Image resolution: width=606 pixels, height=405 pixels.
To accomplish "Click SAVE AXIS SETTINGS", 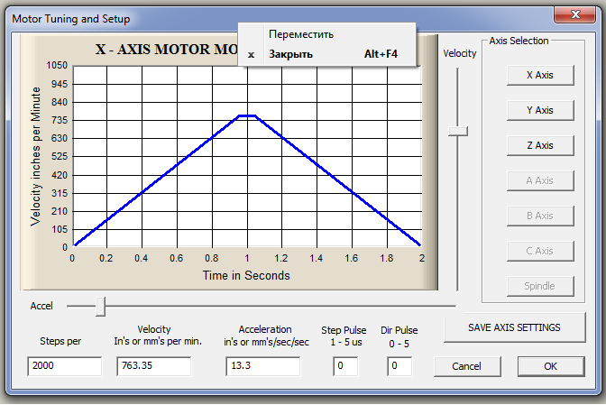I will pyautogui.click(x=514, y=327).
